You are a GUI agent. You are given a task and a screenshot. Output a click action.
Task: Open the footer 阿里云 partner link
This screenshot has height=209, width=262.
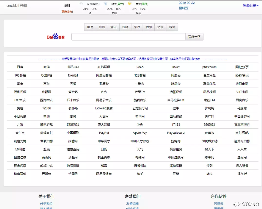219,204
